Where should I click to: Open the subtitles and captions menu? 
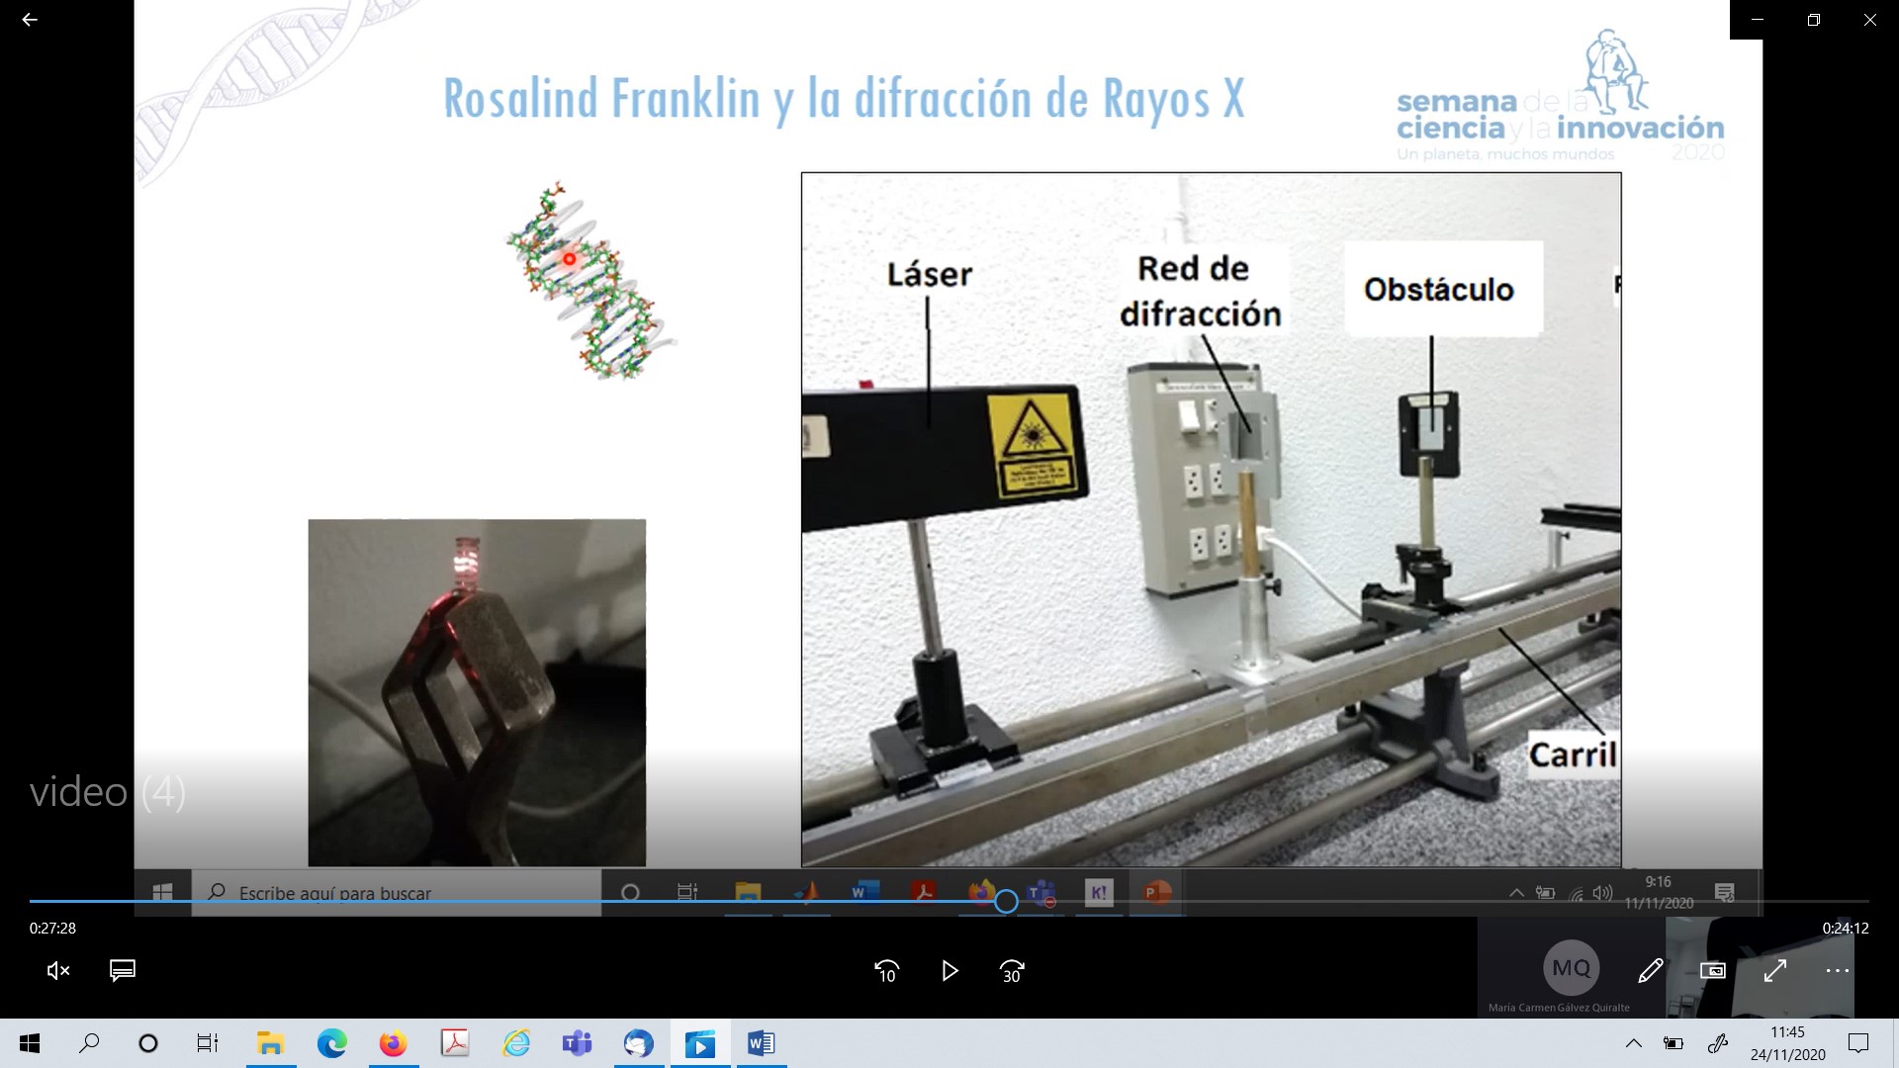pyautogui.click(x=123, y=971)
